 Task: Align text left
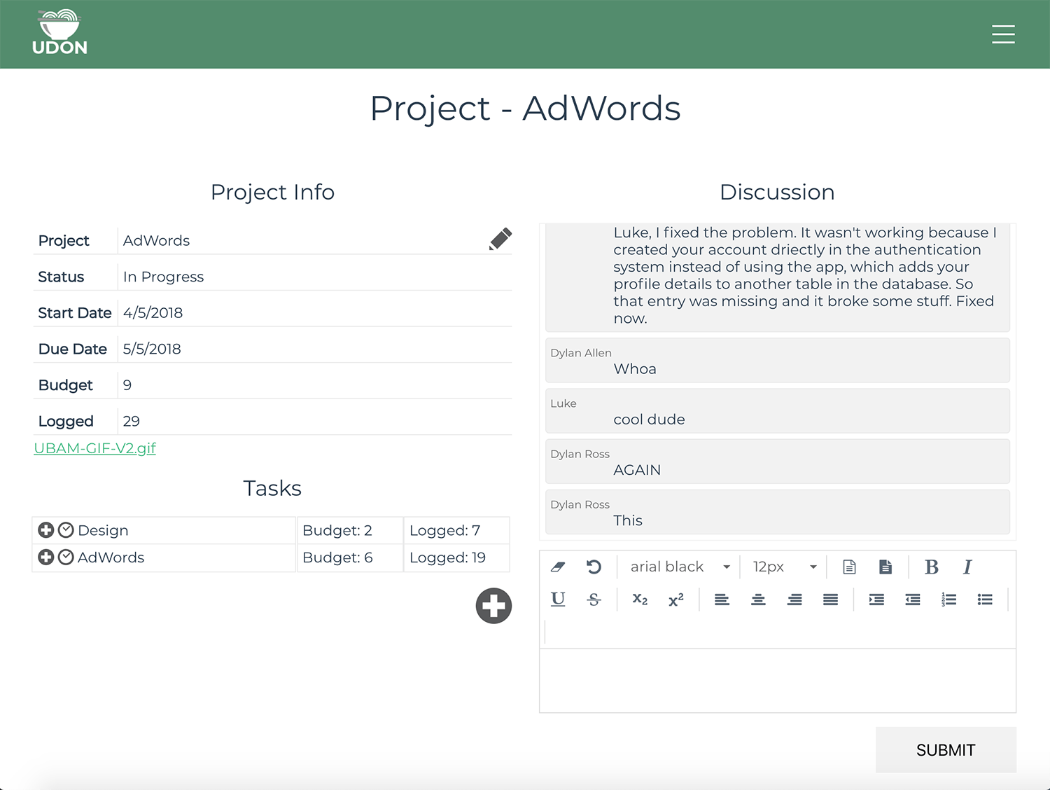(722, 600)
